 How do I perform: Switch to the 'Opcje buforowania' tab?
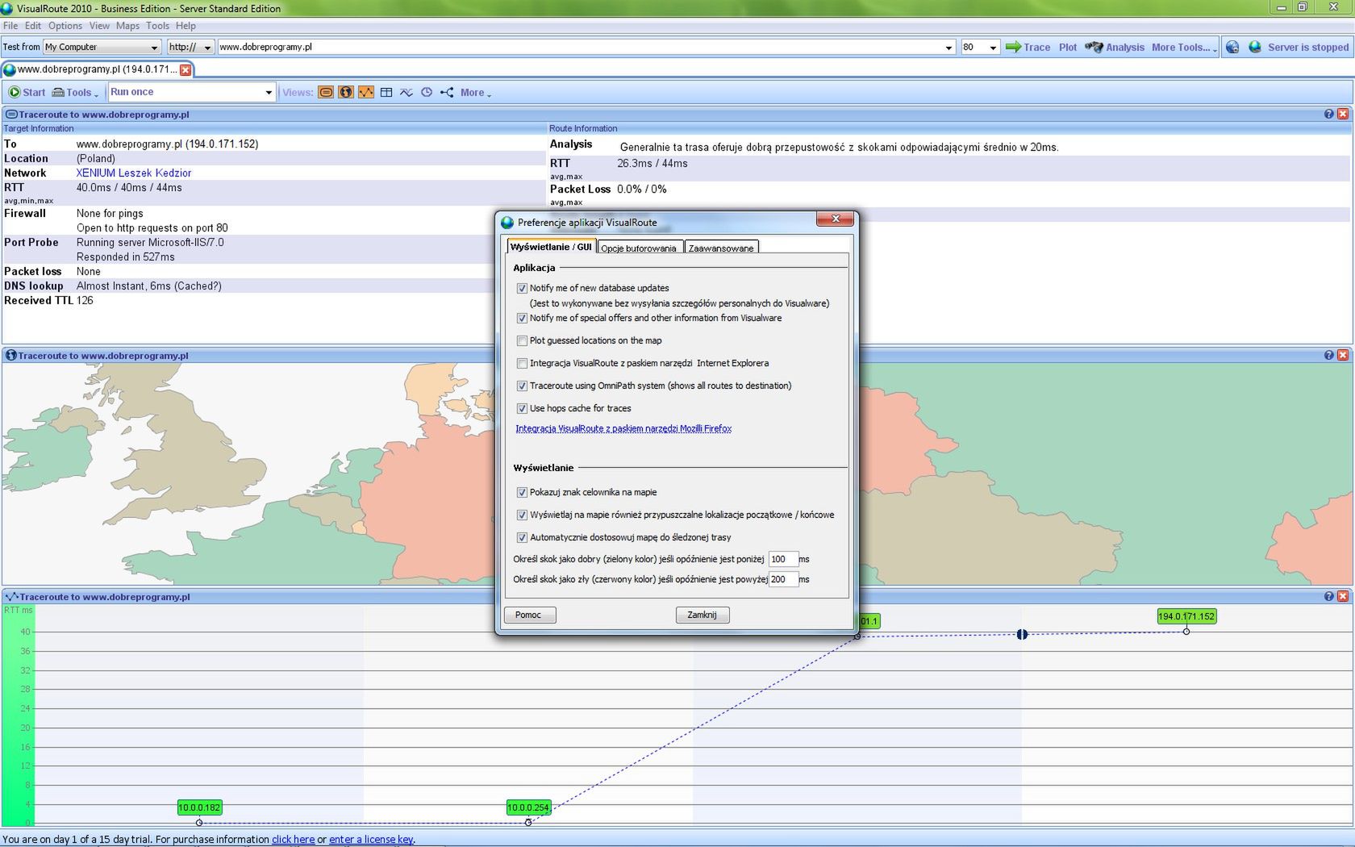click(640, 248)
